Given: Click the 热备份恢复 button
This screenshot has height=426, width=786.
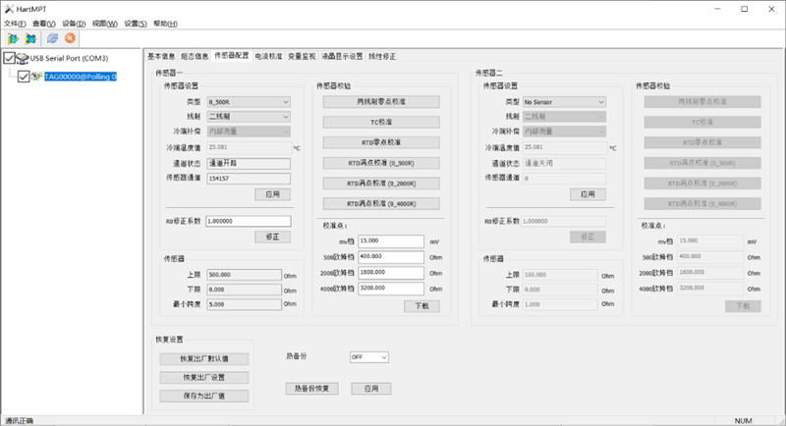Looking at the screenshot, I should [x=311, y=389].
